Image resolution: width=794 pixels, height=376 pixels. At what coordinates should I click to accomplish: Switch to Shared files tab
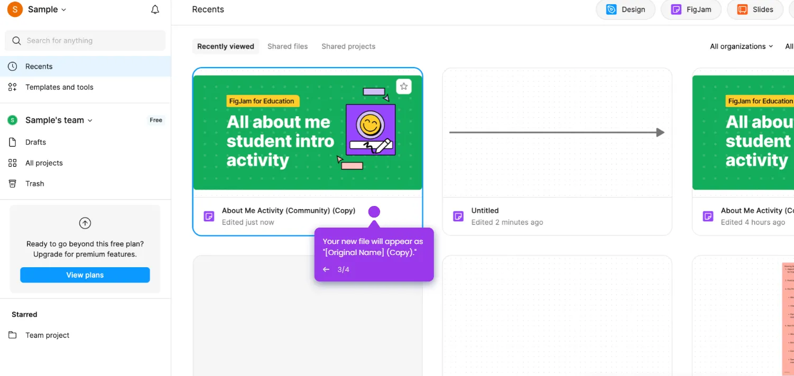click(288, 46)
